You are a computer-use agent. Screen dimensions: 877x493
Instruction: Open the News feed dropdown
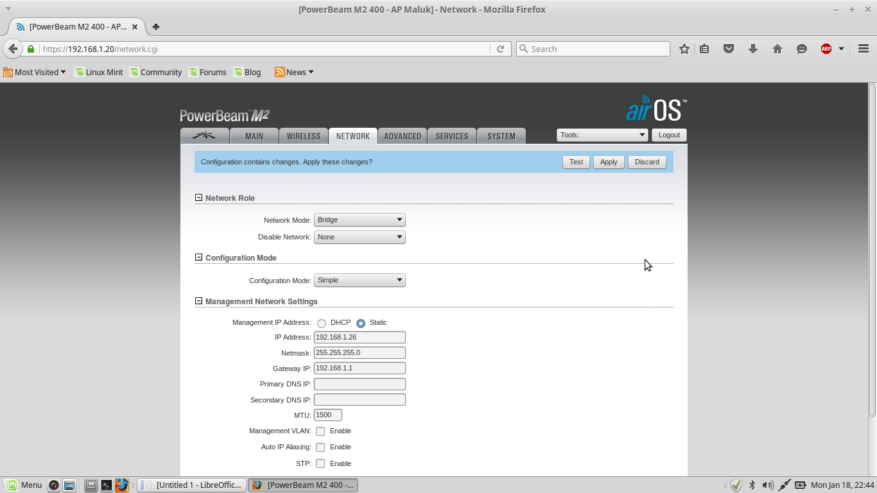(x=294, y=72)
